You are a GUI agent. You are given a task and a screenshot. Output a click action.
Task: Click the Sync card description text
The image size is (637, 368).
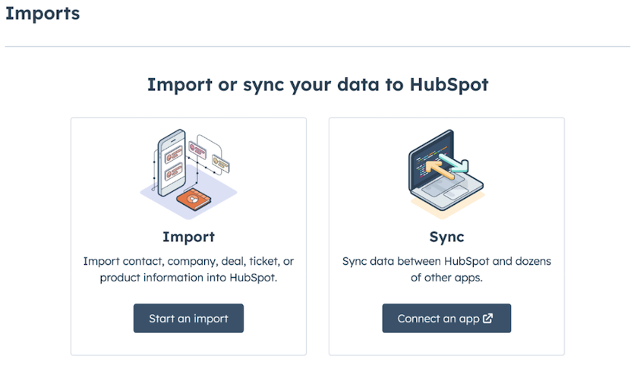pos(446,269)
